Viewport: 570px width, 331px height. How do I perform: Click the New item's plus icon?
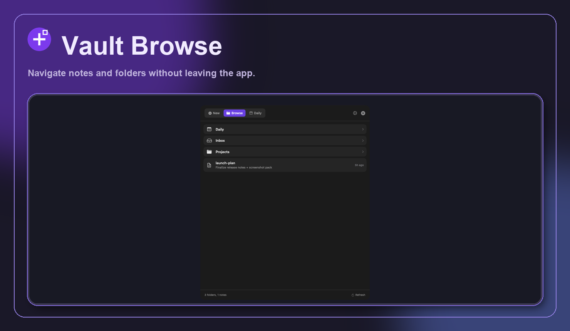pyautogui.click(x=210, y=113)
